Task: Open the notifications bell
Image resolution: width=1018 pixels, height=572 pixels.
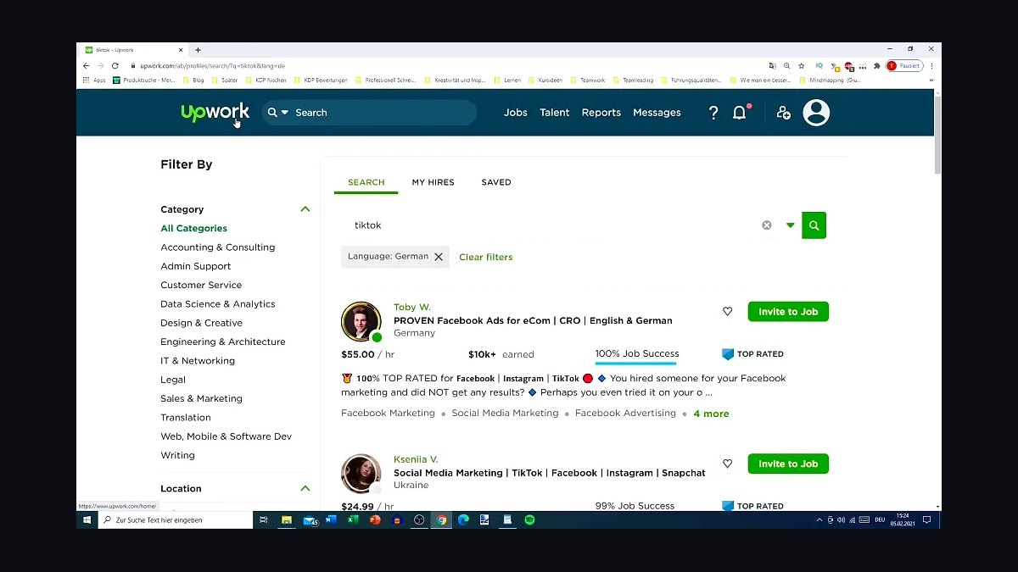Action: (740, 113)
